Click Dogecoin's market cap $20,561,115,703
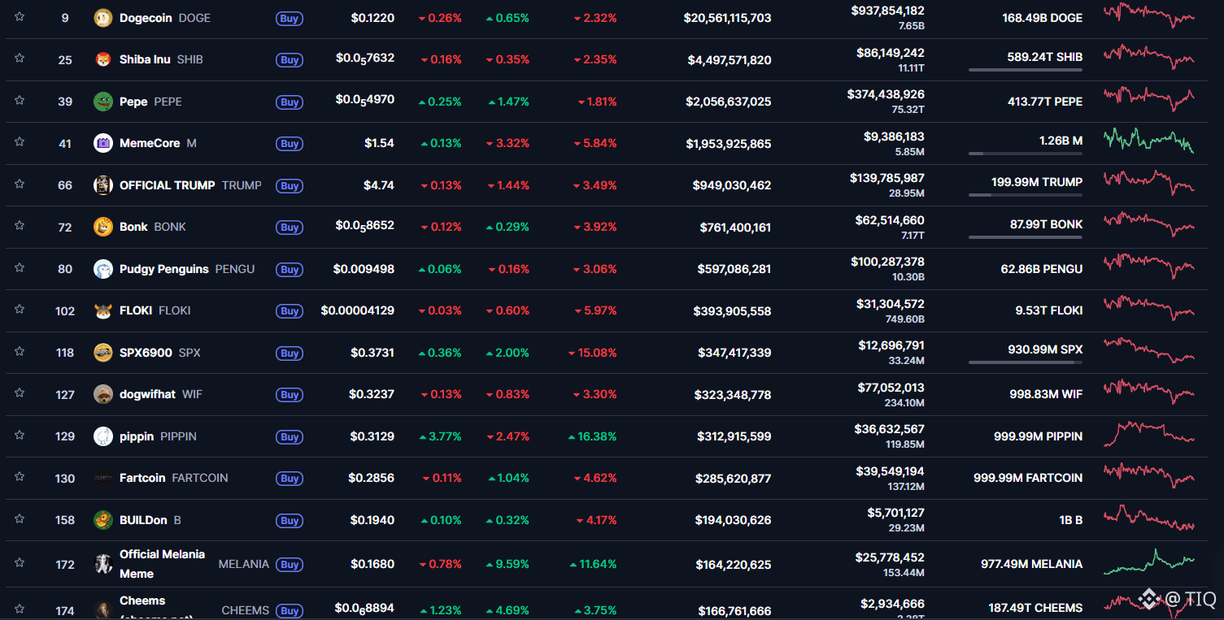This screenshot has width=1224, height=620. coord(727,18)
